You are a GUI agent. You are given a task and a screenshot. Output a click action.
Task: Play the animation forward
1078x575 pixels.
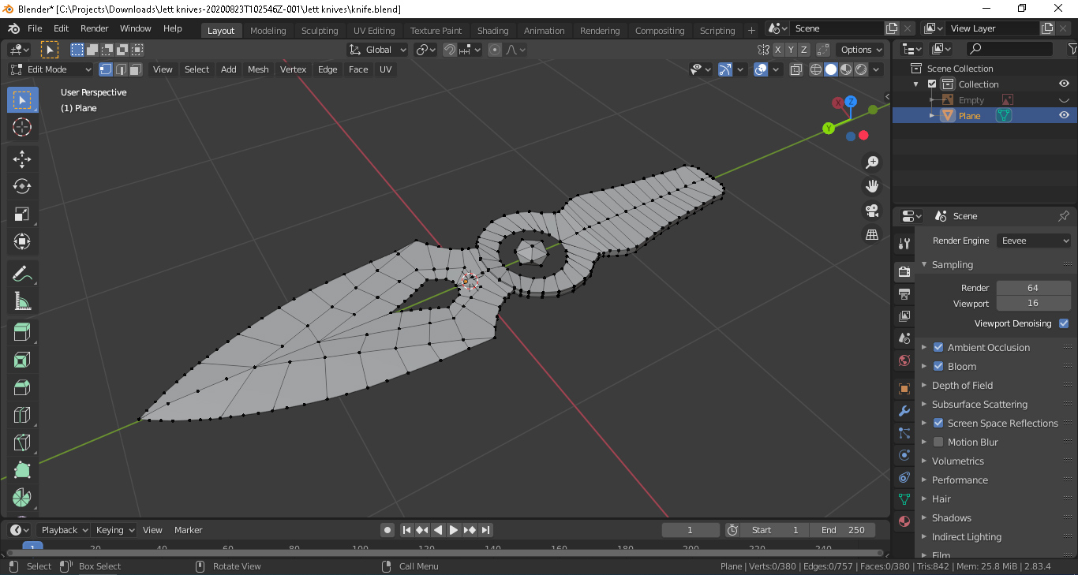click(454, 530)
